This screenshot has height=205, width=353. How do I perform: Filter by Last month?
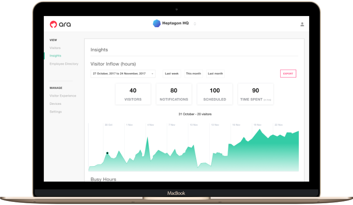(x=215, y=74)
